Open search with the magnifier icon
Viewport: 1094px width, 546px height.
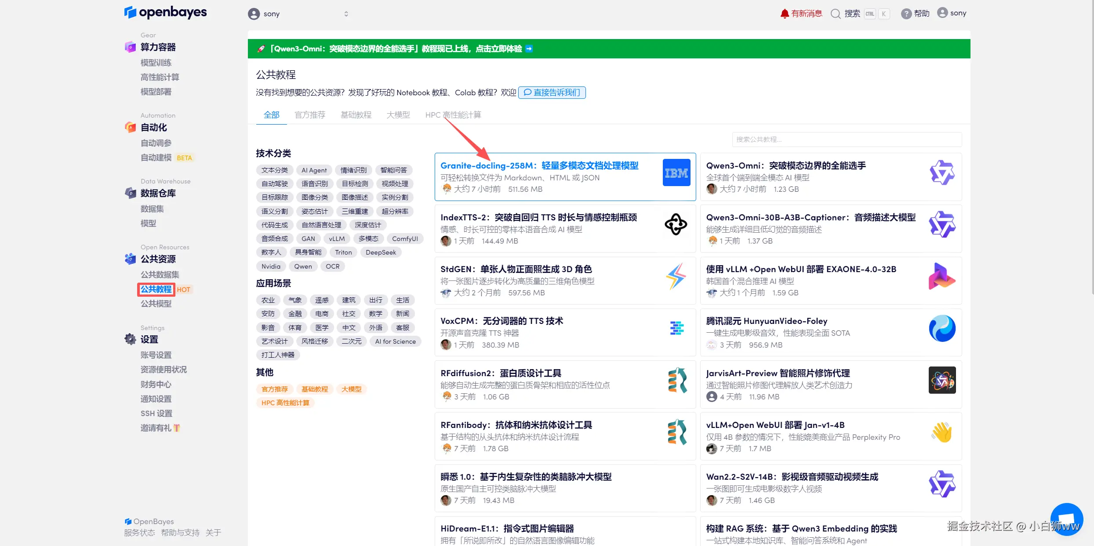tap(835, 14)
